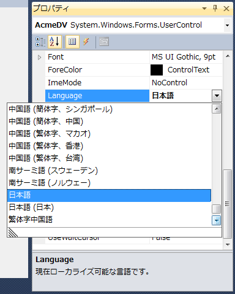Choose 日本語 (日本) from the list
This screenshot has height=294, width=235.
tap(109, 207)
